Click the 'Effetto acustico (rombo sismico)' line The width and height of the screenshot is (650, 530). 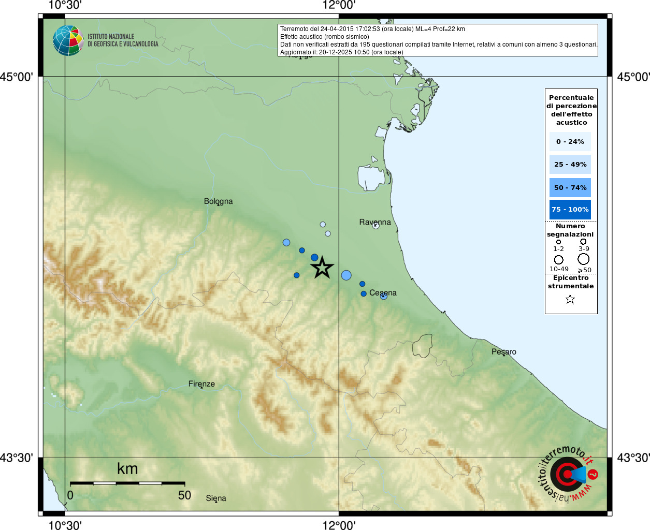pyautogui.click(x=325, y=37)
